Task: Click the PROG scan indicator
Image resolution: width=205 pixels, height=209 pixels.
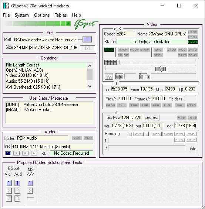Action: coord(110,105)
